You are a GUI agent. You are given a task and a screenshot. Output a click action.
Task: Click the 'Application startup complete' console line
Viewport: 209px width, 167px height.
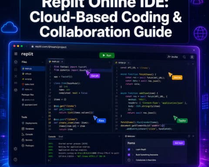[x=73, y=150]
